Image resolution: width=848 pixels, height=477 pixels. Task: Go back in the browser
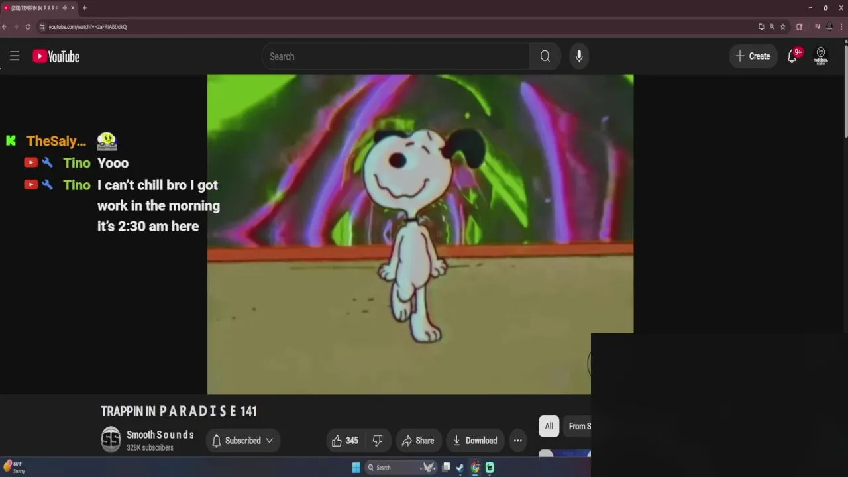pos(4,26)
